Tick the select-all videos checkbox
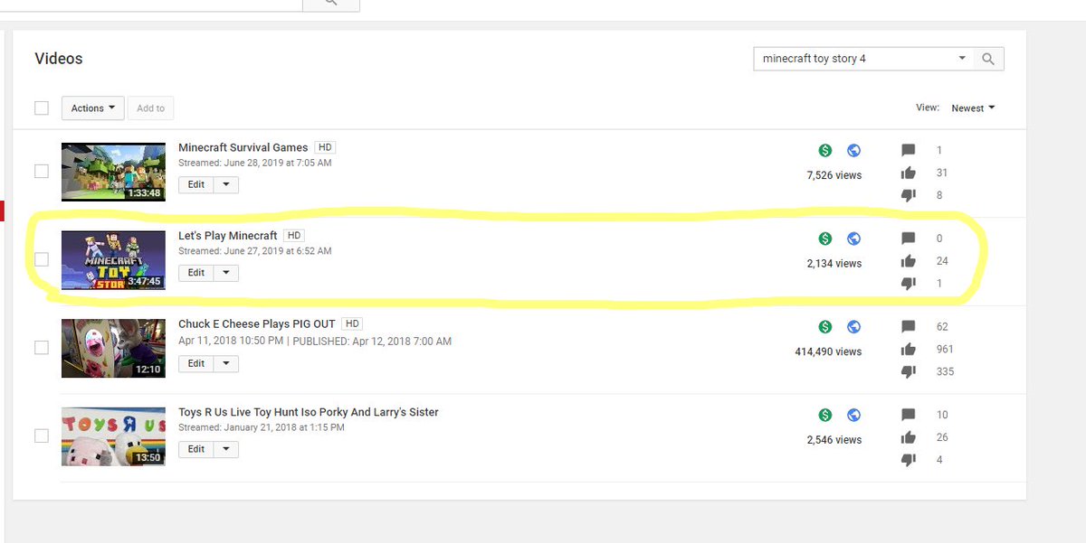The height and width of the screenshot is (543, 1086). pyautogui.click(x=42, y=108)
